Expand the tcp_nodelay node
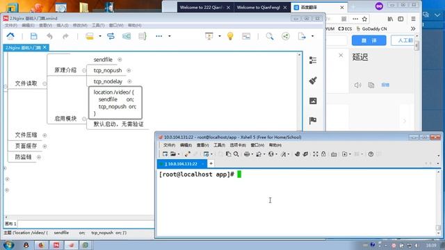 [129, 81]
